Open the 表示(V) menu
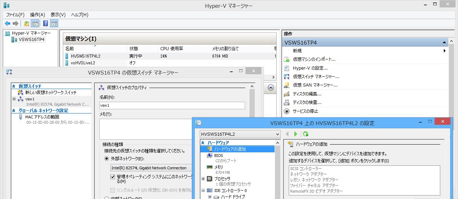This screenshot has width=458, height=199. click(58, 15)
